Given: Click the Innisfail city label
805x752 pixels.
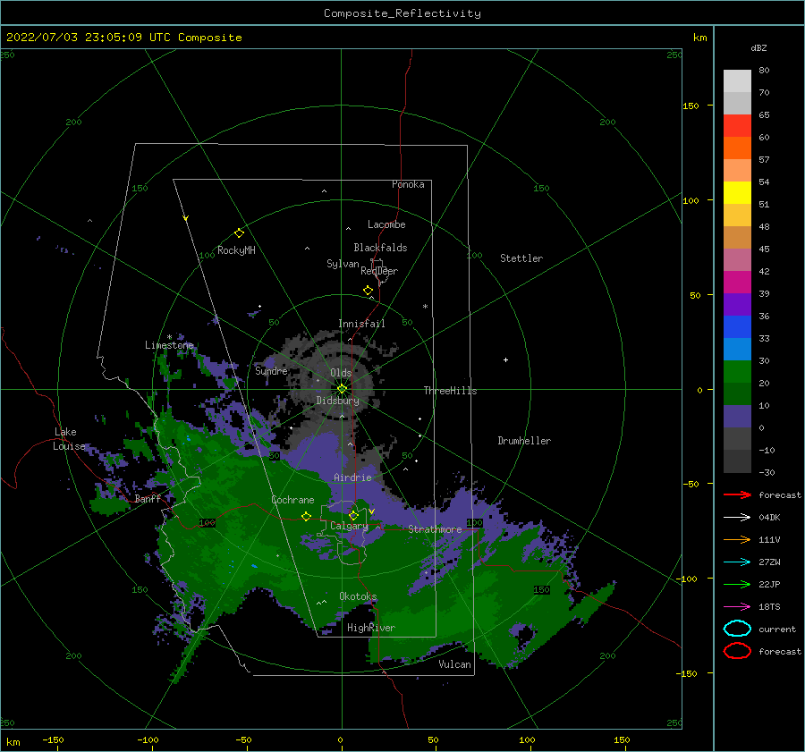Looking at the screenshot, I should pyautogui.click(x=361, y=324).
